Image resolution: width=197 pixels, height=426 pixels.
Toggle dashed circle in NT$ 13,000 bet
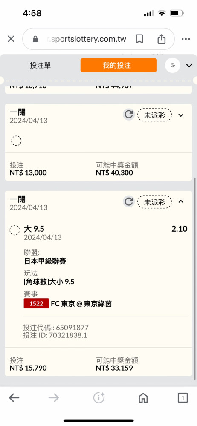(16, 141)
